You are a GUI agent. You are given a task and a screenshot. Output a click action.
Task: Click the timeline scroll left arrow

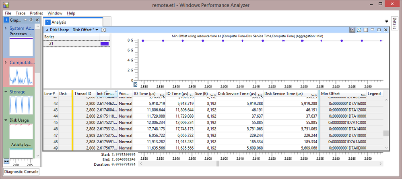pyautogui.click(x=140, y=163)
